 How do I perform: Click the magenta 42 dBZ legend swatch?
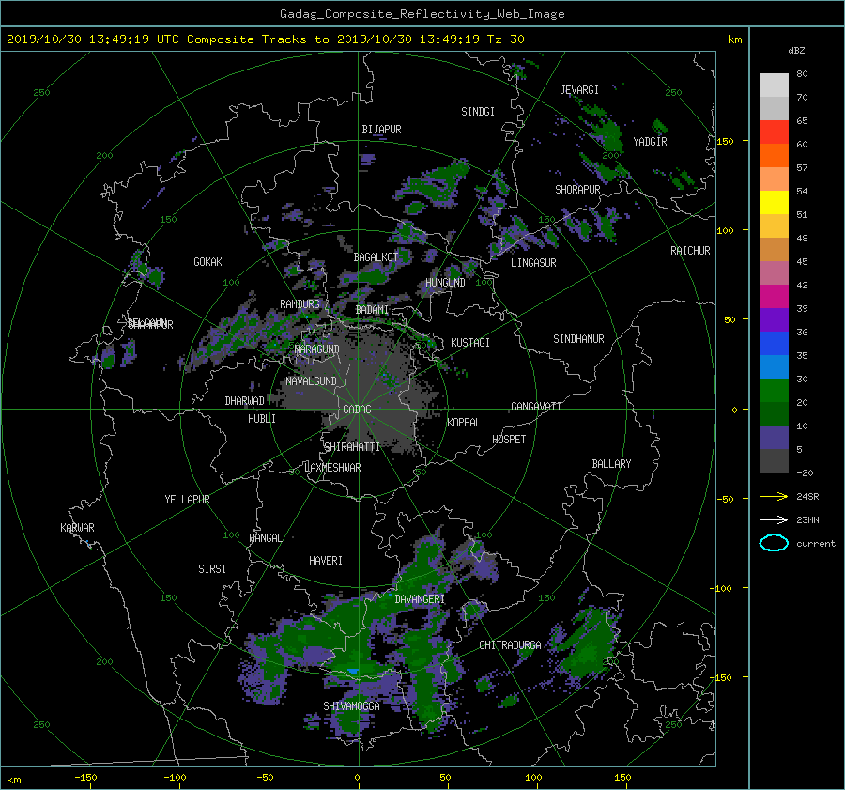[x=774, y=297]
